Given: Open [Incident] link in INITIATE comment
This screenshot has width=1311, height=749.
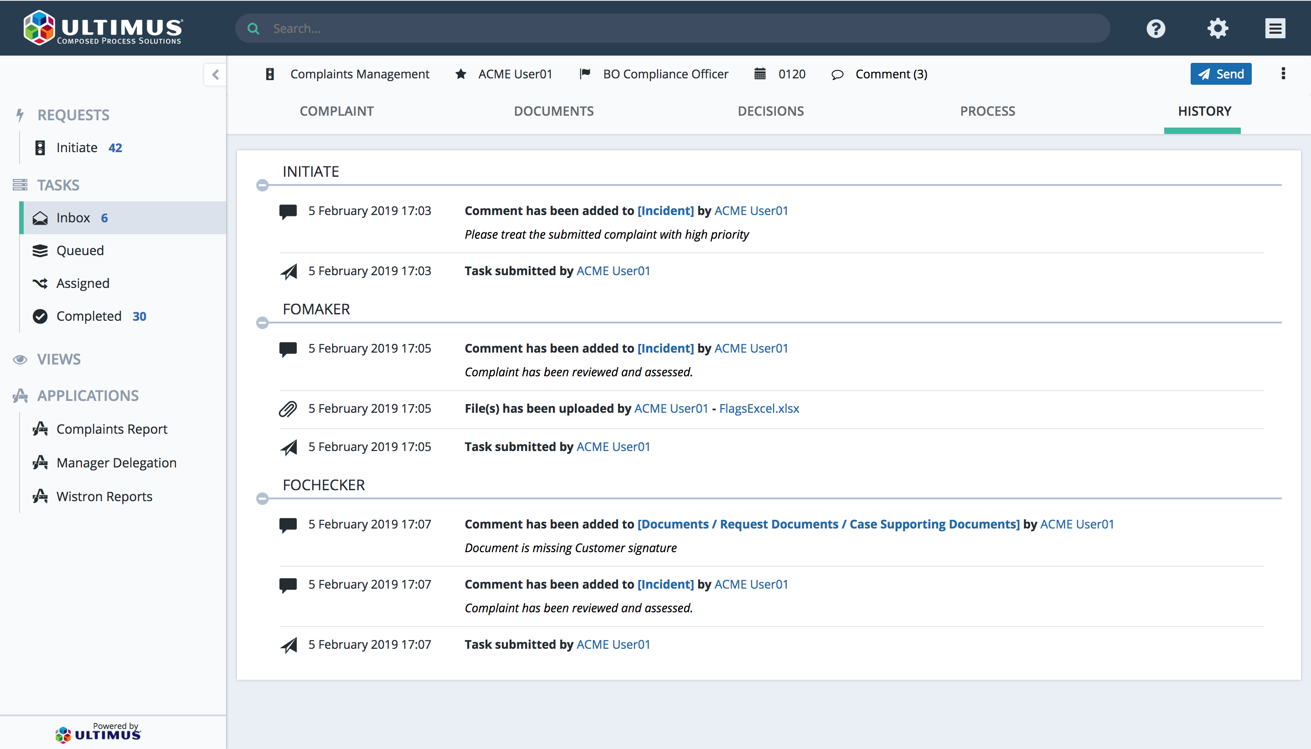Looking at the screenshot, I should 665,211.
